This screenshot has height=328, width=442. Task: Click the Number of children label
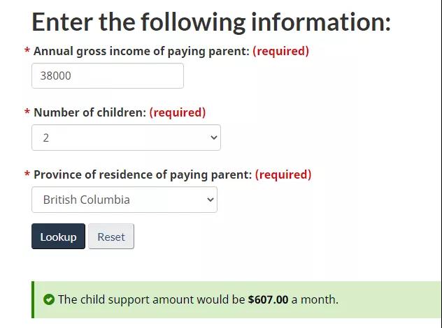[x=90, y=113]
